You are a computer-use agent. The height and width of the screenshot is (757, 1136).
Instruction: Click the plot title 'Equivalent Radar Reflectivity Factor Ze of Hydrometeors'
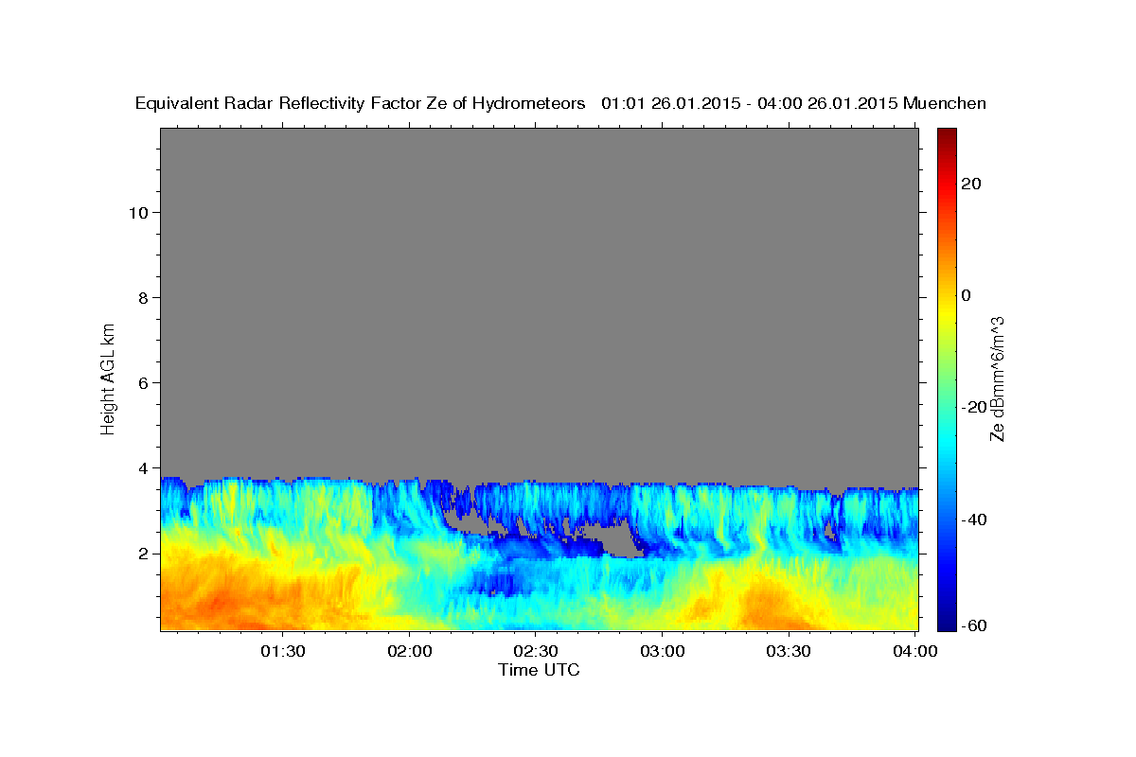pos(361,104)
